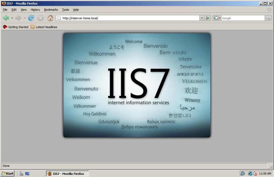
Task: Click the Server Manager quick launch icon
Action: pos(21,174)
